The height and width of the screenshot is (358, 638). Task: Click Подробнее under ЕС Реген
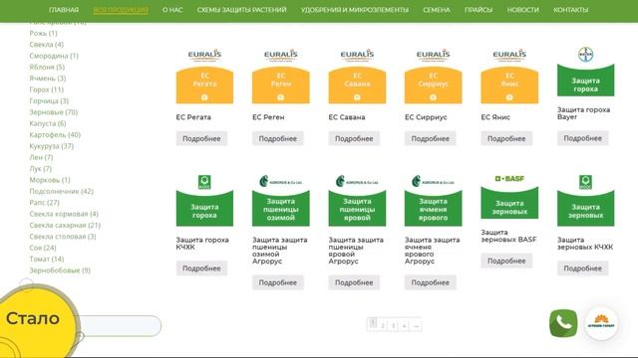pyautogui.click(x=277, y=138)
